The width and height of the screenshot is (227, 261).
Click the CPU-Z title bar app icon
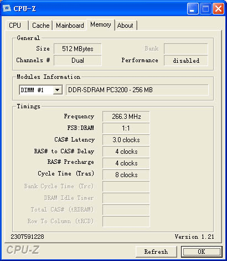tap(7, 8)
